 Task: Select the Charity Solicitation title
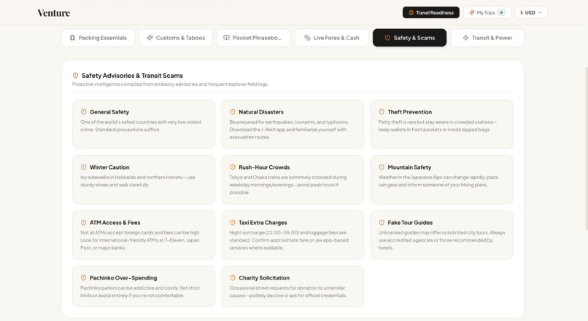(264, 278)
